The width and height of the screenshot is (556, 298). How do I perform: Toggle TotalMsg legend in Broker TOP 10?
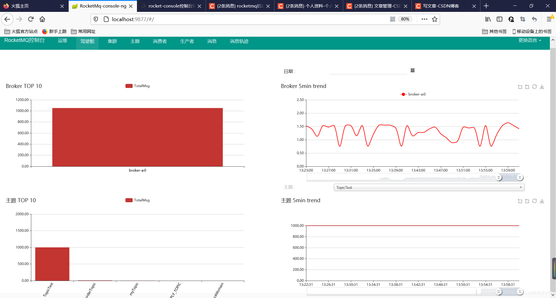(138, 86)
